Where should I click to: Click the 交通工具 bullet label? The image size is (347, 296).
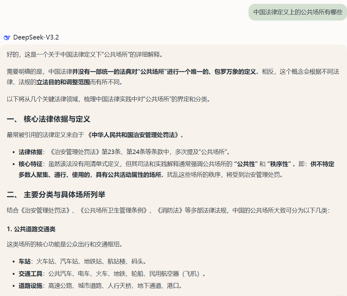click(x=30, y=274)
